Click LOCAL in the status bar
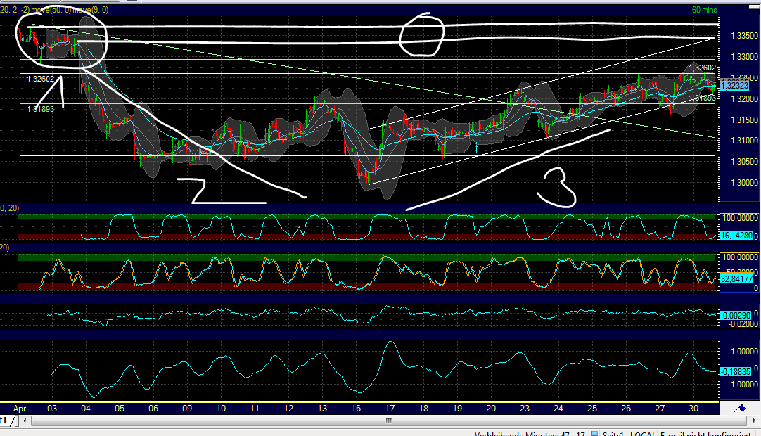This screenshot has width=761, height=436. coord(644,434)
